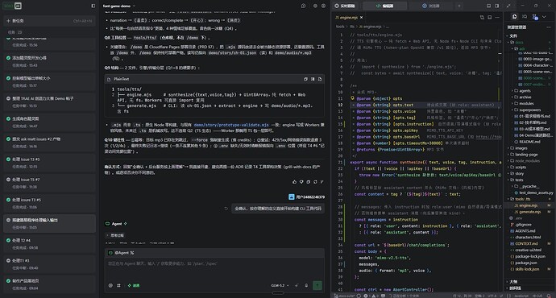
Task: Copy the PlainText code block
Action: [305, 79]
